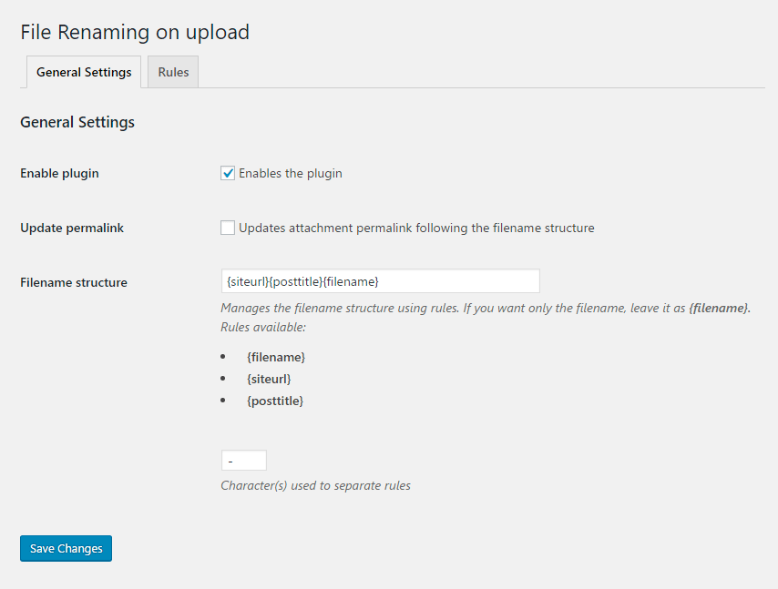The image size is (778, 589).
Task: Click the 'Manages the filename structure' description
Action: [485, 308]
